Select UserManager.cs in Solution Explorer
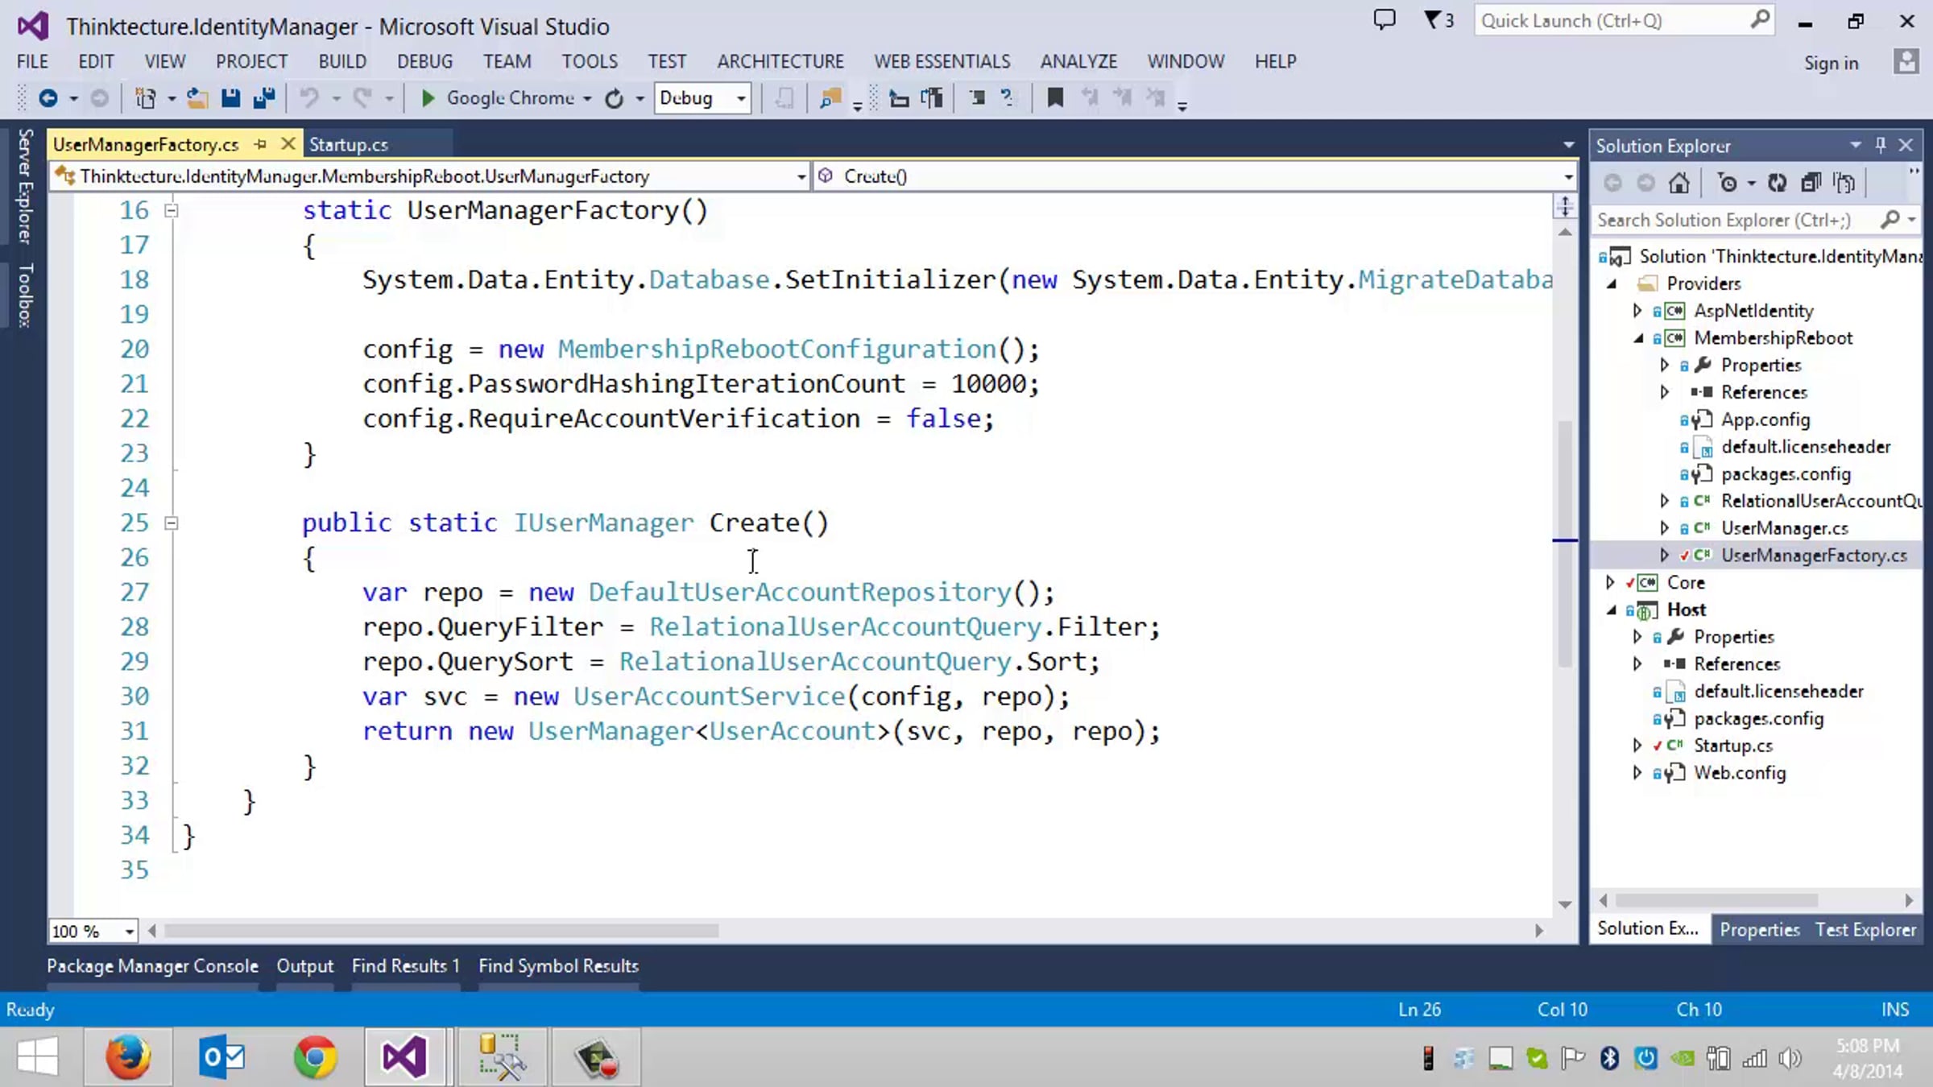The width and height of the screenshot is (1933, 1087). coord(1784,528)
